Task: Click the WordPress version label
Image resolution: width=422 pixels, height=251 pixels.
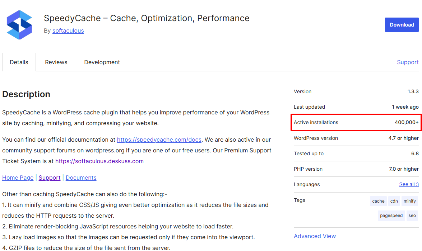Action: click(316, 138)
